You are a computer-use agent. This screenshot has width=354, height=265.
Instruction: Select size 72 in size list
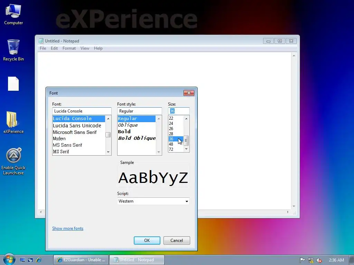(x=176, y=149)
